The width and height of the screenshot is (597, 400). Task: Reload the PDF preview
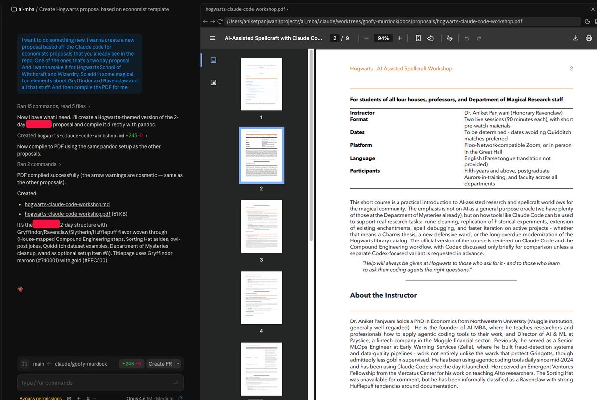click(x=221, y=21)
